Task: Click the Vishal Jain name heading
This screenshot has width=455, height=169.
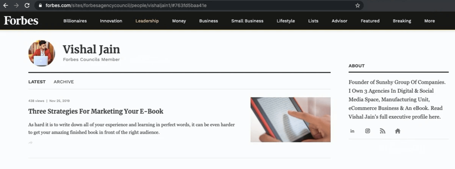Action: point(92,49)
